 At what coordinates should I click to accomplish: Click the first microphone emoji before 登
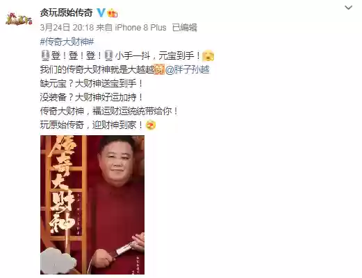pyautogui.click(x=45, y=55)
